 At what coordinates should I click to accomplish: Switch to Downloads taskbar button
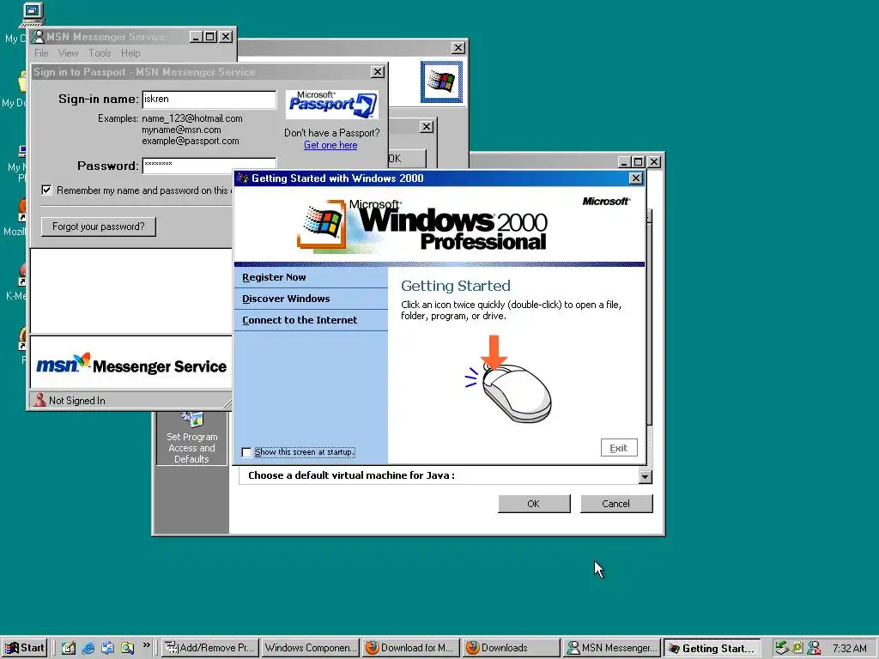511,648
